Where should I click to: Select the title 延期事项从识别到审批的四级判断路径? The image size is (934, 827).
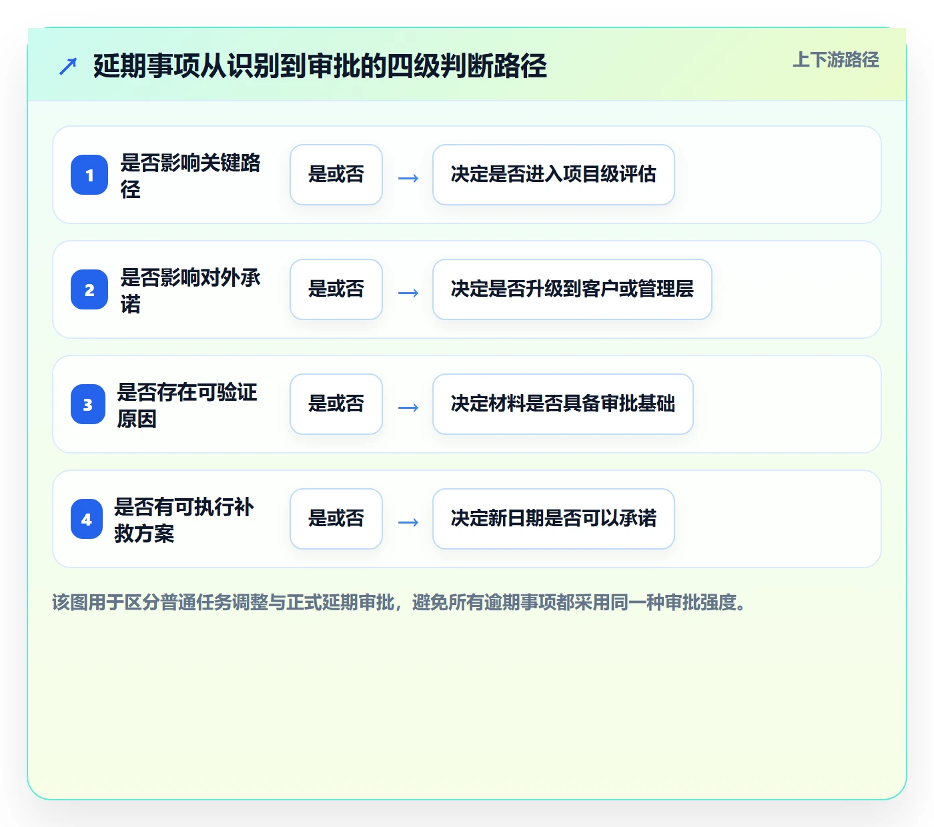(x=320, y=66)
